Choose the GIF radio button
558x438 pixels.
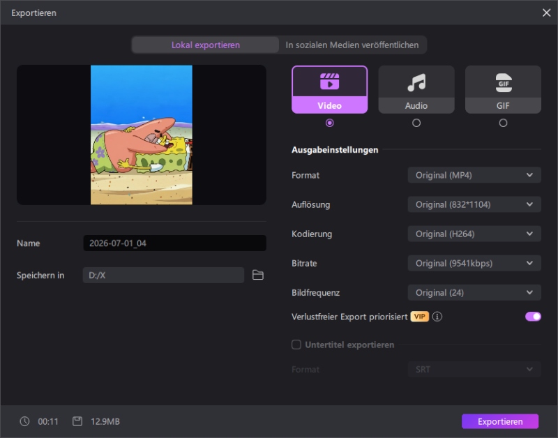click(x=503, y=123)
